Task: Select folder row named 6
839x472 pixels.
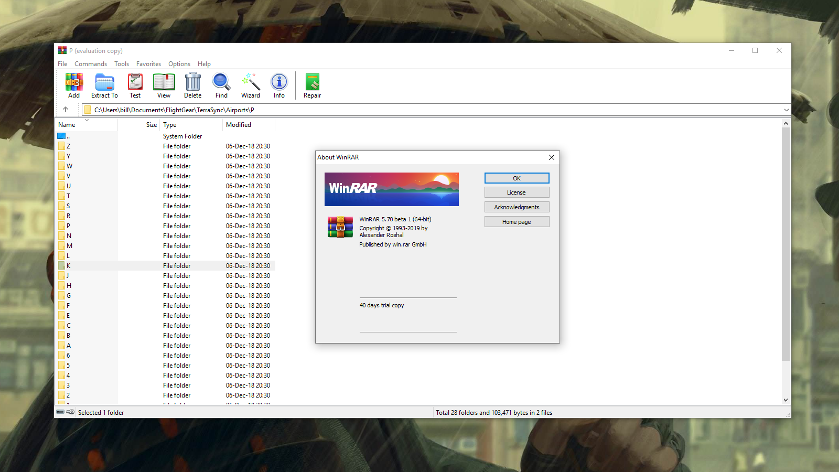Action: click(165, 356)
